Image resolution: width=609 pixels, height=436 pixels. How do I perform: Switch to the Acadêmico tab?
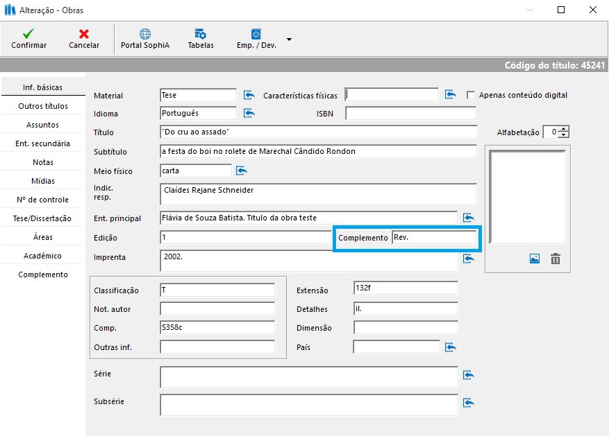[x=43, y=256]
